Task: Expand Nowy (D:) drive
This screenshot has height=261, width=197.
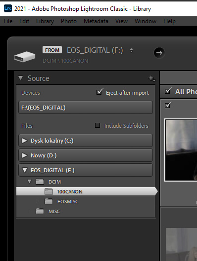Action: click(24, 155)
